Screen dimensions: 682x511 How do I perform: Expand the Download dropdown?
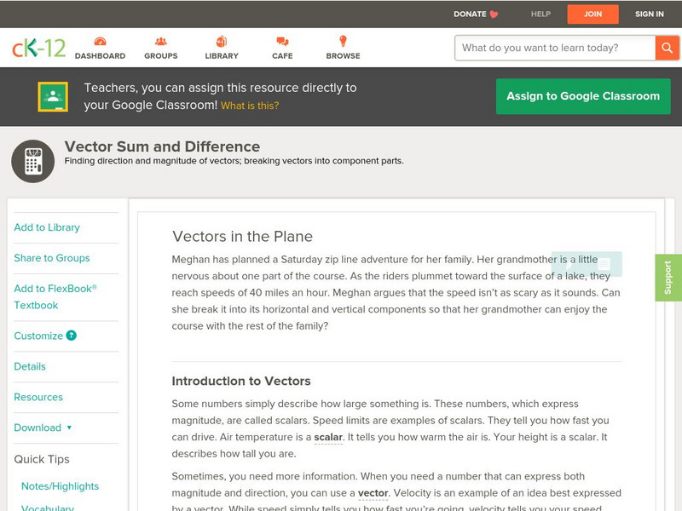68,428
